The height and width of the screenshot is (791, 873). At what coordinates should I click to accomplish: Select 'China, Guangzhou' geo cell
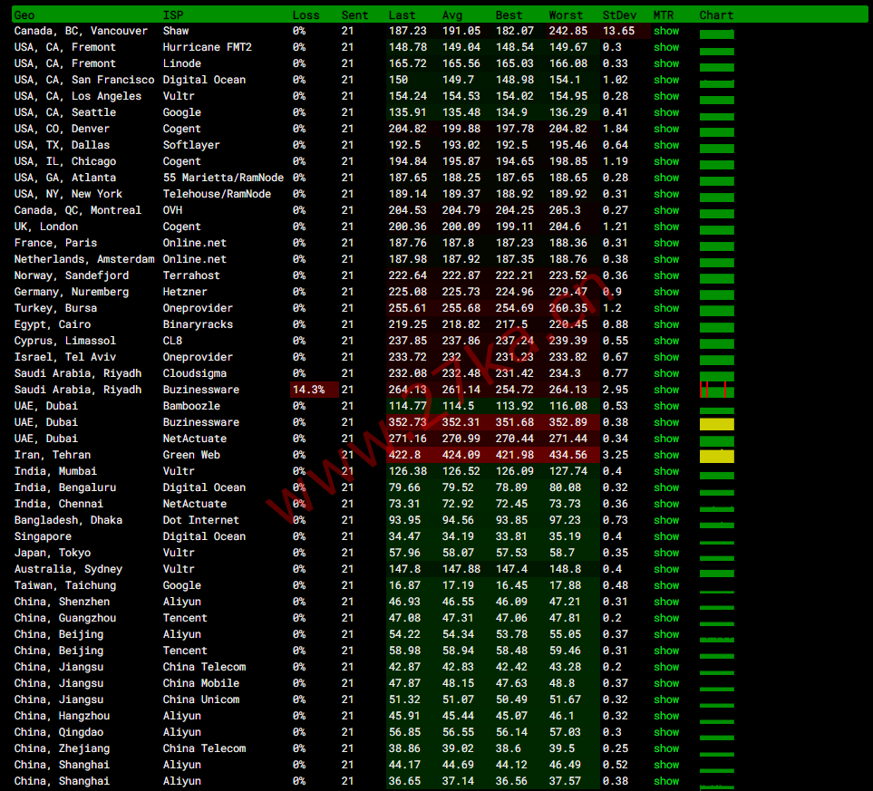click(64, 618)
